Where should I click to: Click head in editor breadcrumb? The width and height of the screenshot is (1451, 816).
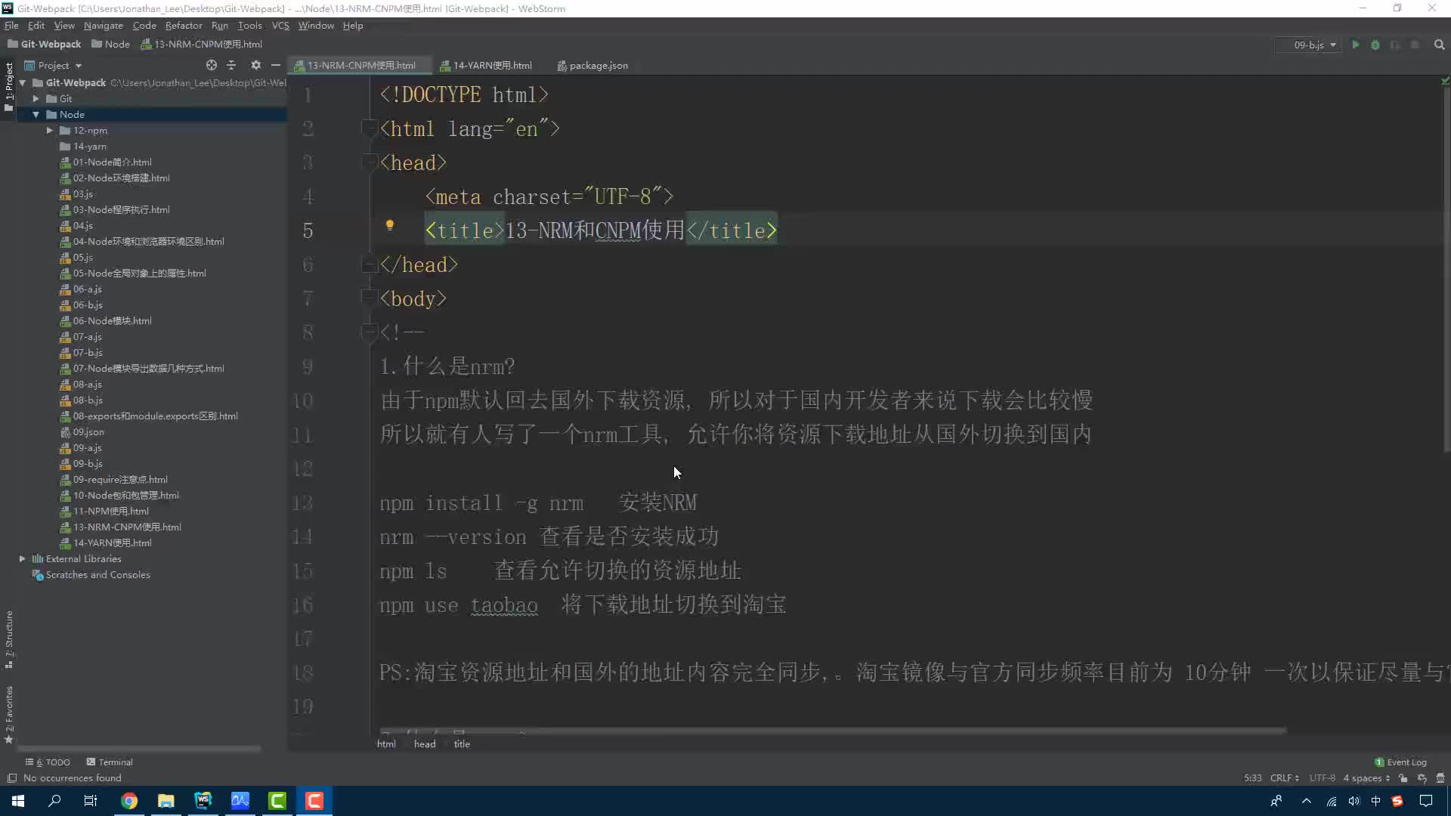tap(425, 743)
